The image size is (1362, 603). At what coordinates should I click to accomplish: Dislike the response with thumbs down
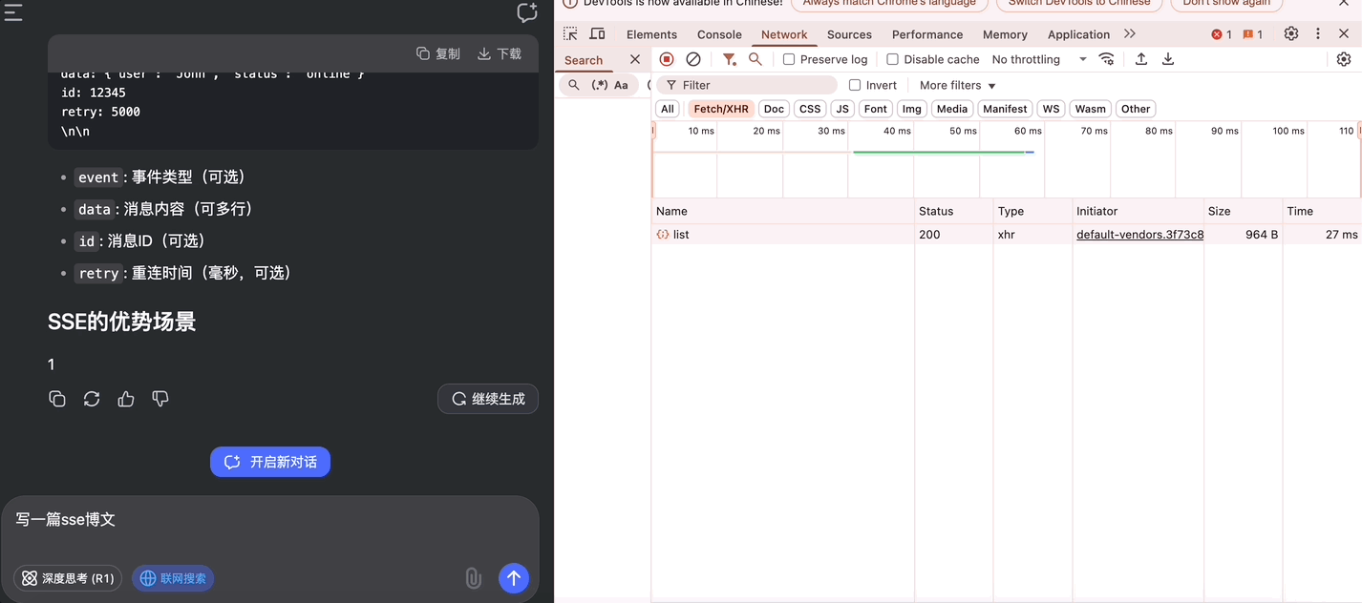[x=160, y=399]
